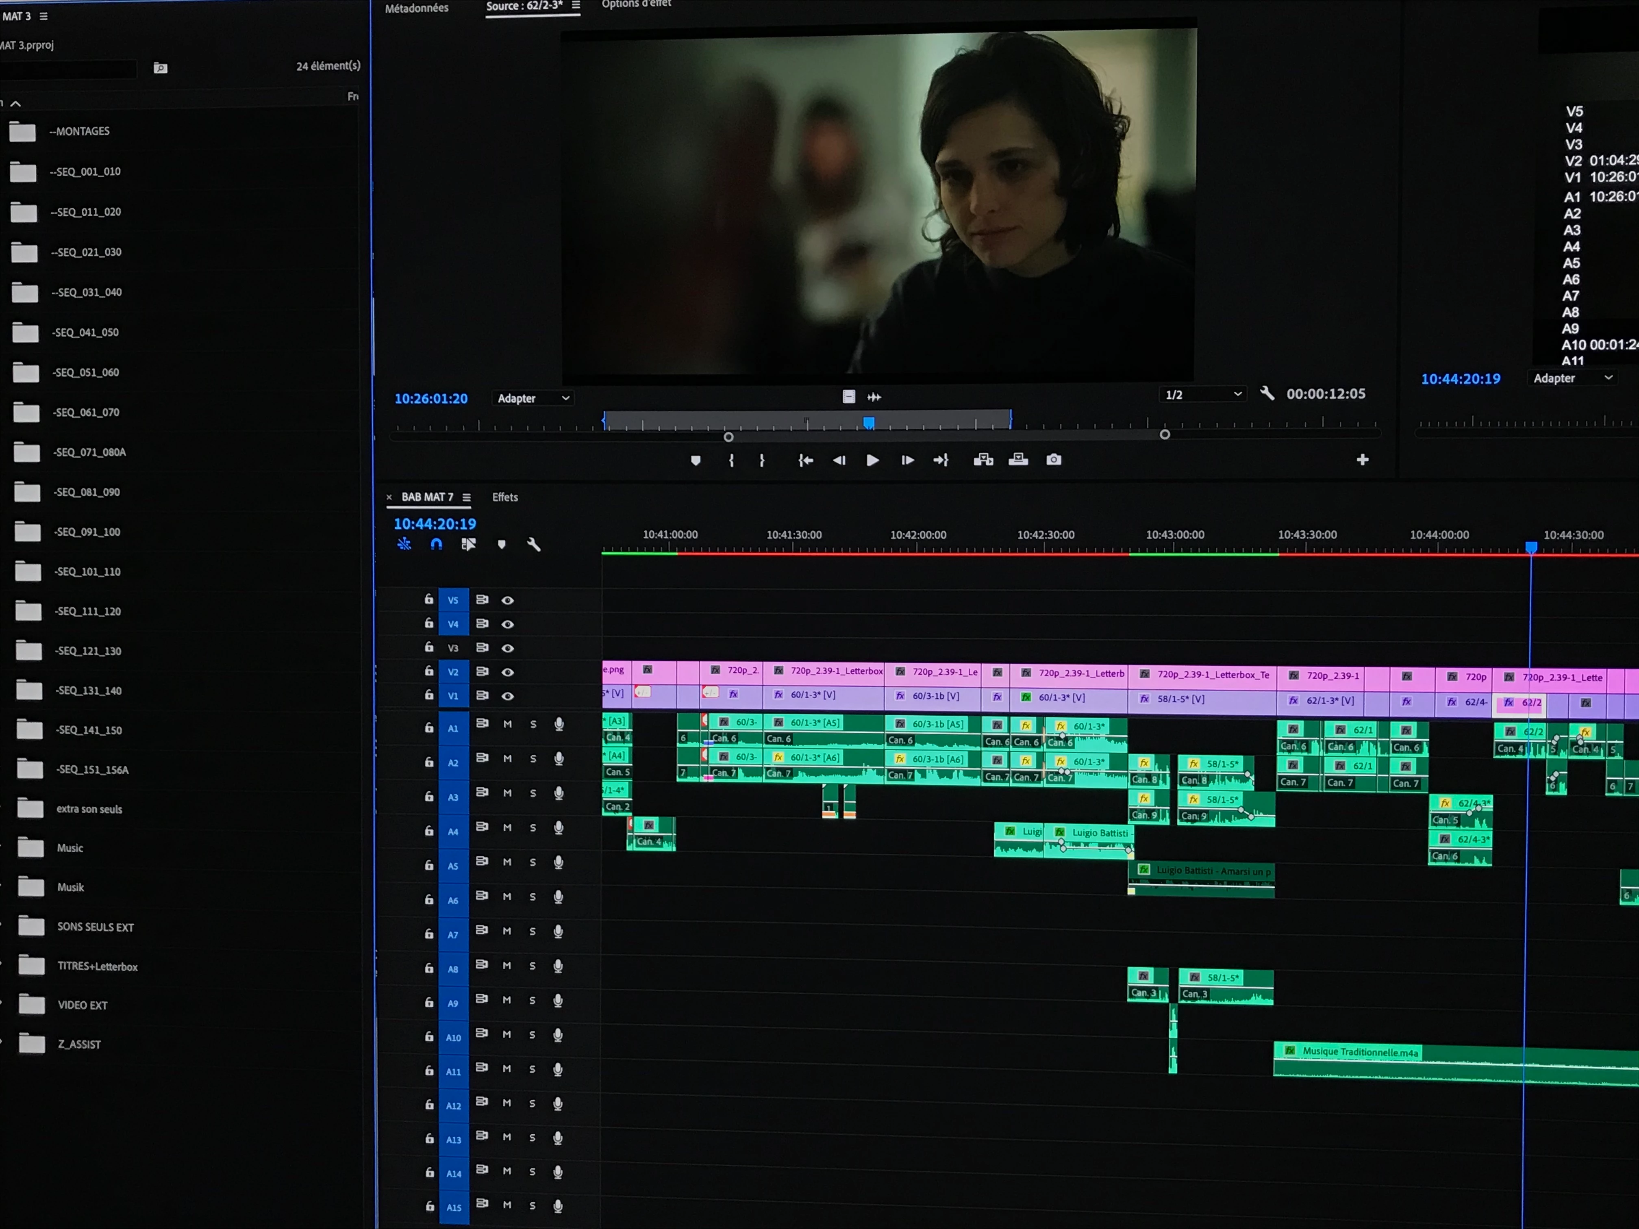Click the Overwrite edit icon
The image size is (1639, 1229).
click(1018, 460)
